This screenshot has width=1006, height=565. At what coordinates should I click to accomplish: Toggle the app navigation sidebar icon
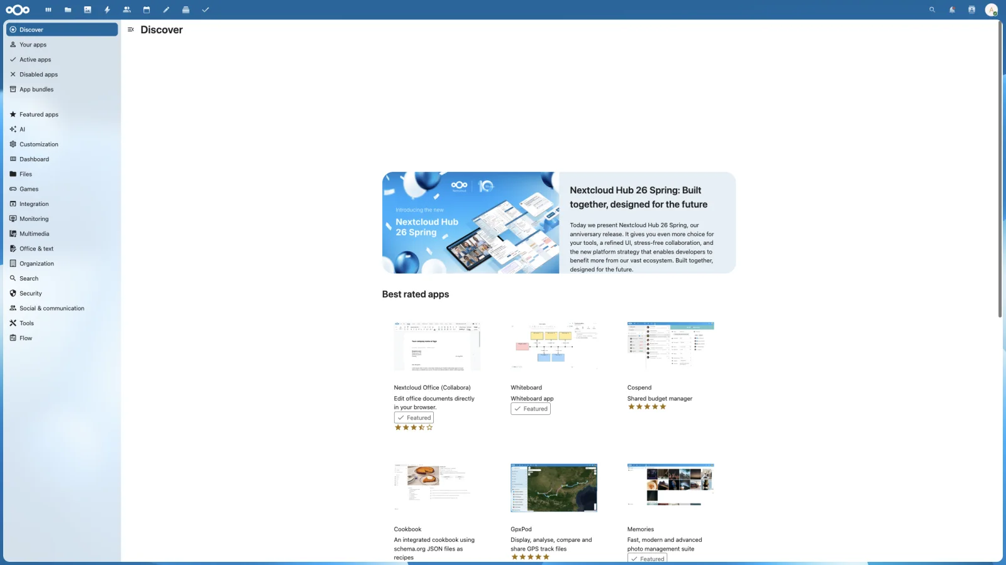click(131, 30)
